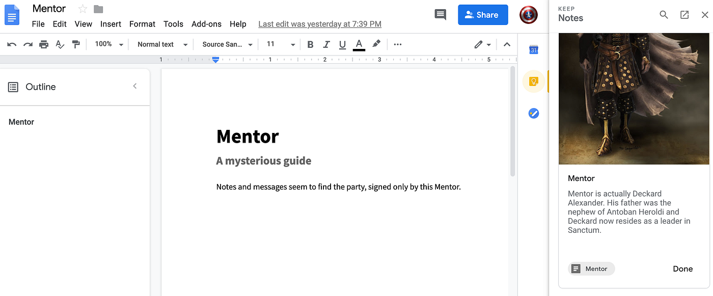The width and height of the screenshot is (713, 296).
Task: Open the View menu
Action: tap(84, 24)
